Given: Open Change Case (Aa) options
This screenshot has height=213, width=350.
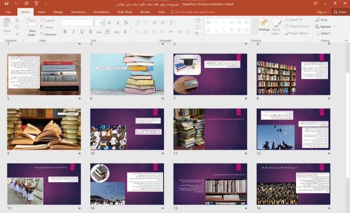Looking at the screenshot, I should click(x=117, y=32).
